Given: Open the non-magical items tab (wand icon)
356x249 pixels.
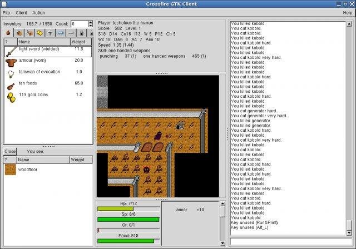Looking at the screenshot, I should [x=71, y=33].
